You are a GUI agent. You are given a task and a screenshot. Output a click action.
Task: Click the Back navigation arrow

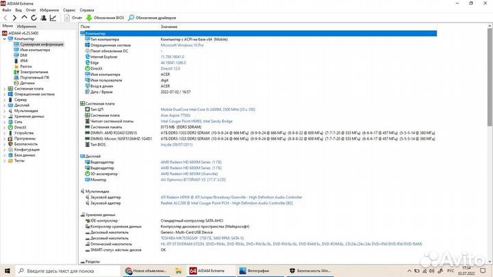point(5,18)
